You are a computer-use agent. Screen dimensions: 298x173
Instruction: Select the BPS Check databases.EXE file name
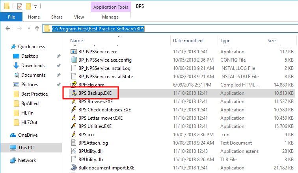(105, 110)
